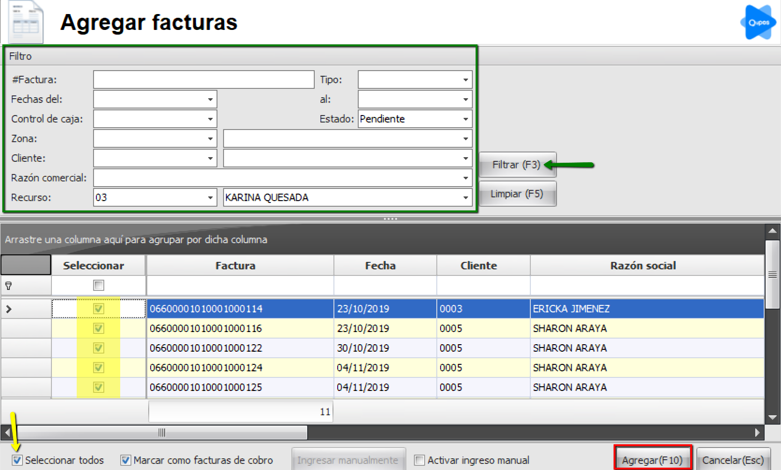Toggle the Seleccionar todos checkbox

click(17, 460)
